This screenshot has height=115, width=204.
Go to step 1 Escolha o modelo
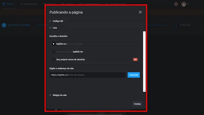click(16, 25)
